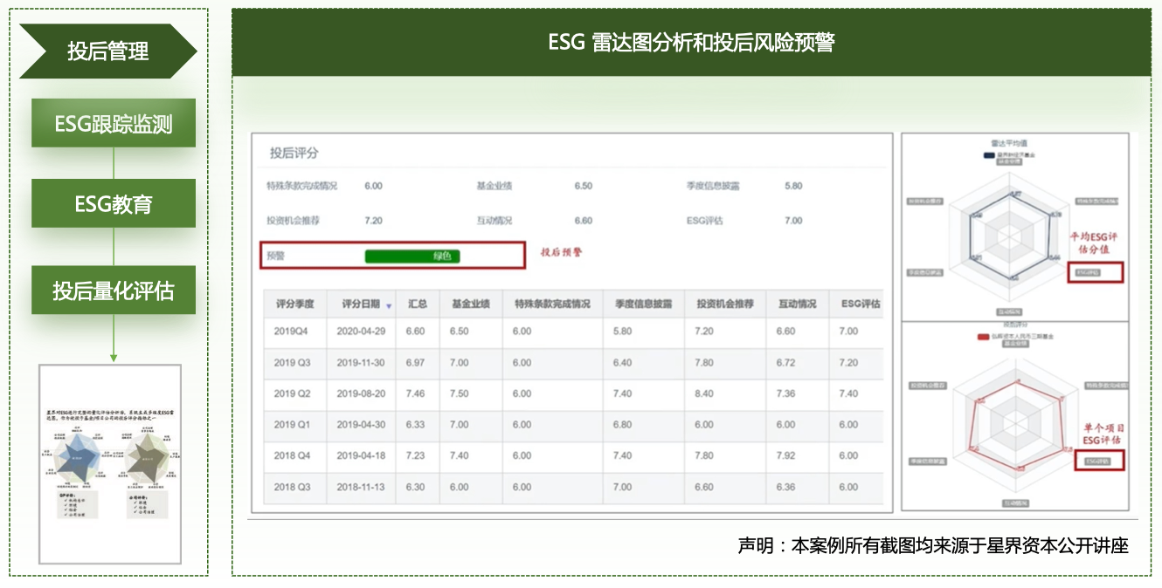Screen dimensions: 1162x588
Task: Select the 2019 Q3 quarter cell
Action: coord(293,363)
